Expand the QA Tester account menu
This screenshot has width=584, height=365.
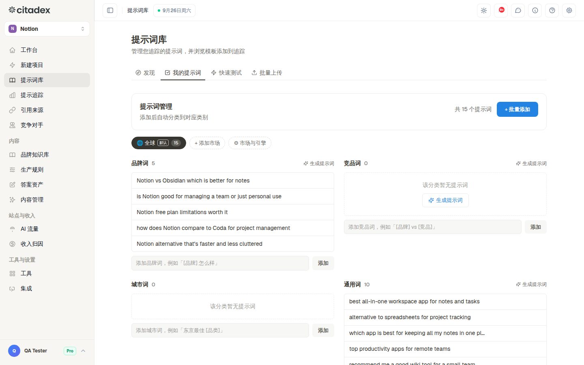click(x=47, y=351)
